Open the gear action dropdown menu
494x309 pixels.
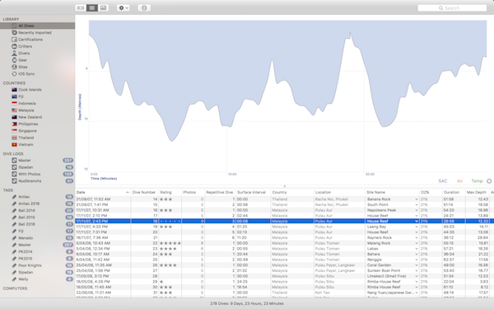tap(123, 8)
